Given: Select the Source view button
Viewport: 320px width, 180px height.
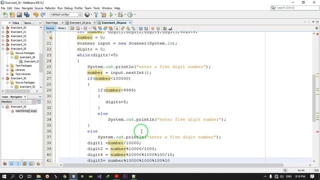Looking at the screenshot, I should 50,28.
